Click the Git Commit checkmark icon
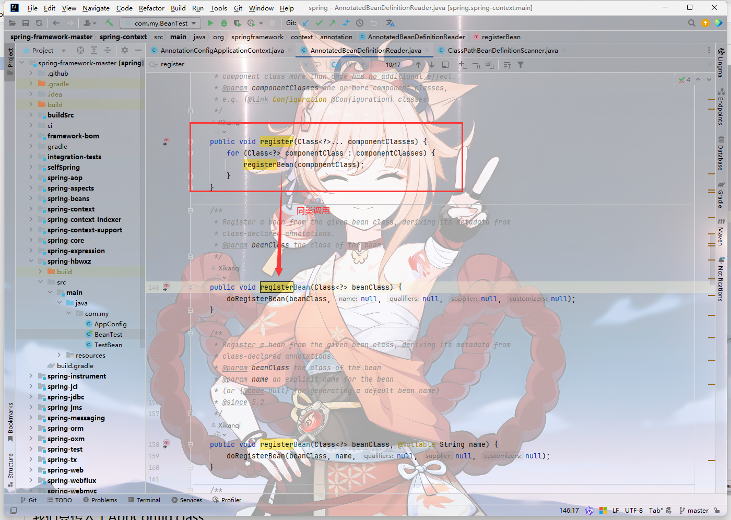The image size is (731, 520). coord(319,23)
